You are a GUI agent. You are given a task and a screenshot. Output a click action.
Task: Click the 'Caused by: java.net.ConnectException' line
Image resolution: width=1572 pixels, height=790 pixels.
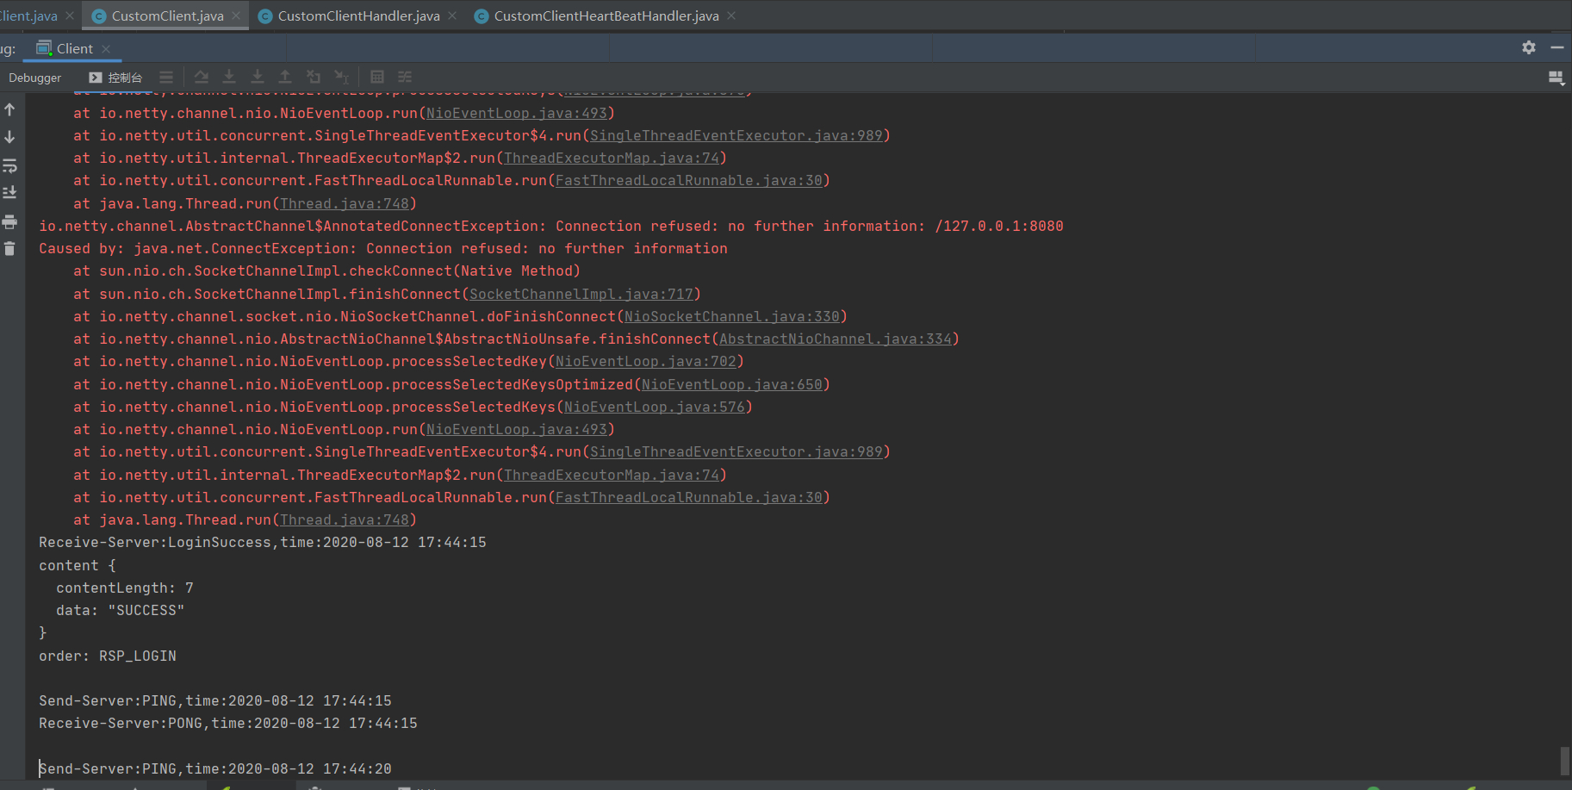[383, 249]
